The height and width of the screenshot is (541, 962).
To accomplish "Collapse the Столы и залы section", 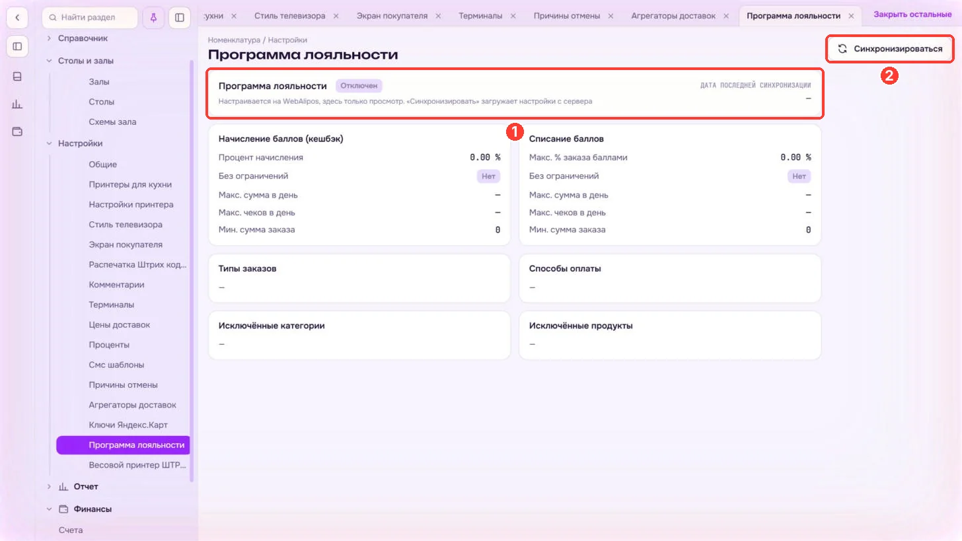I will tap(49, 61).
